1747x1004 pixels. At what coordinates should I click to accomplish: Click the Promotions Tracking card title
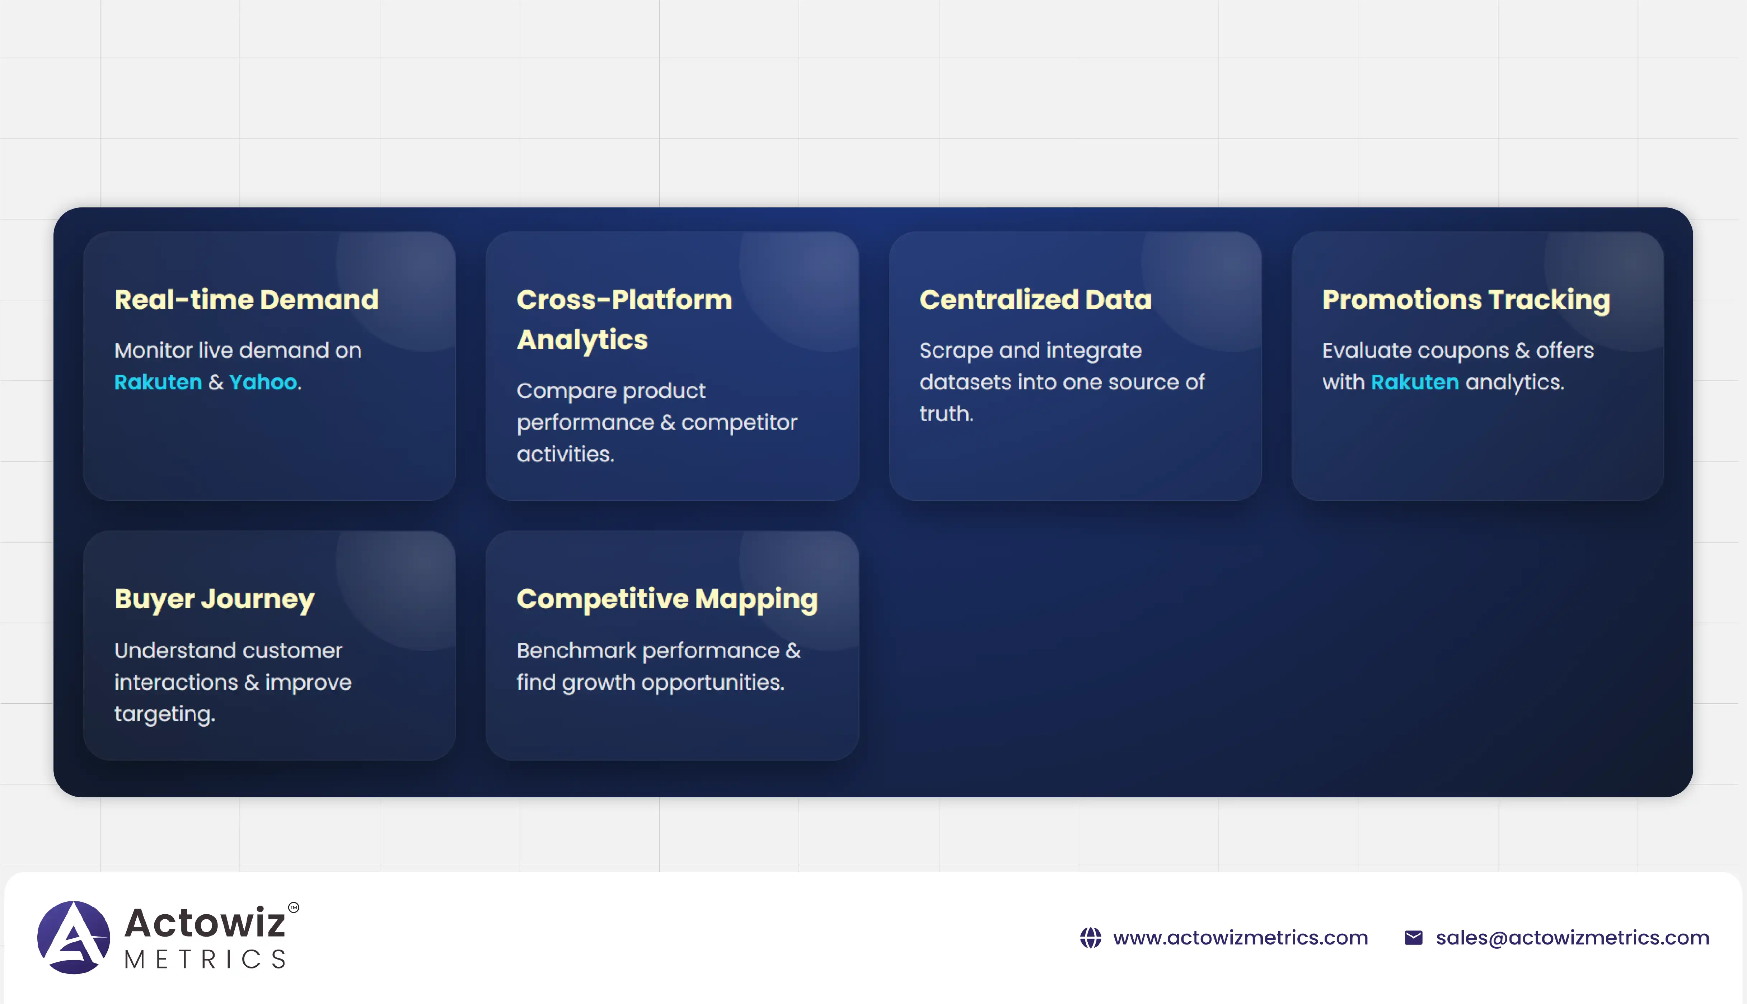click(1466, 299)
